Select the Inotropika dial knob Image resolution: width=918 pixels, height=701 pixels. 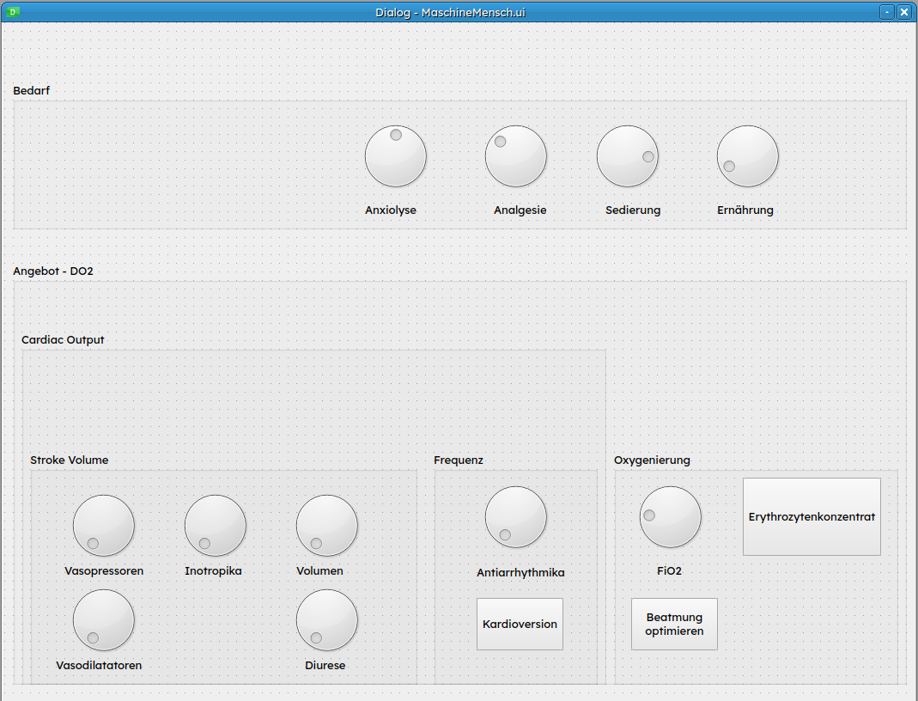click(x=216, y=526)
